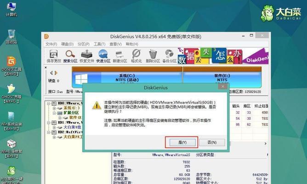This screenshot has height=184, width=307.
Task: Open 备份分区 from the toolbar
Action: pyautogui.click(x=170, y=56)
